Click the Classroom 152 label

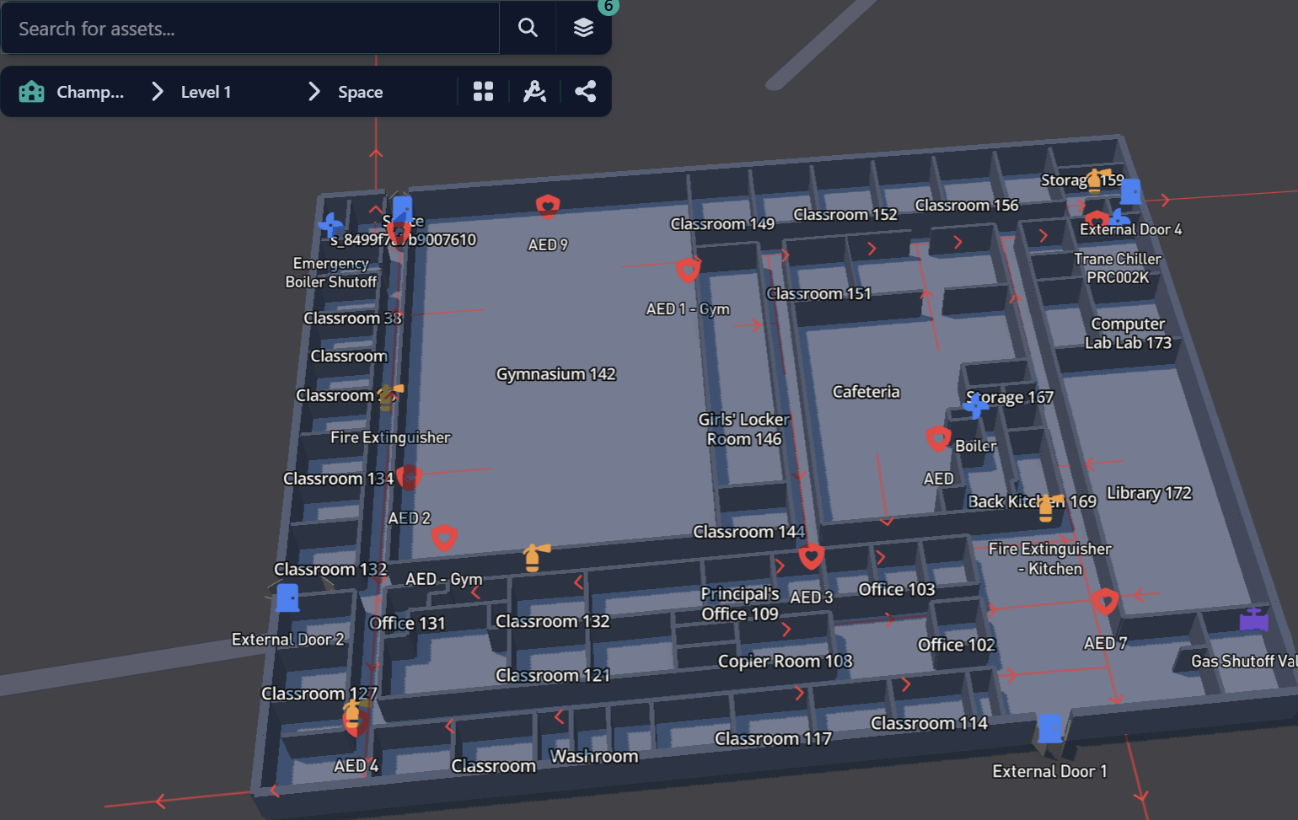click(x=845, y=215)
